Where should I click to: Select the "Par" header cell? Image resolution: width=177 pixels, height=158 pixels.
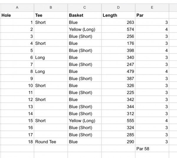(x=152, y=15)
